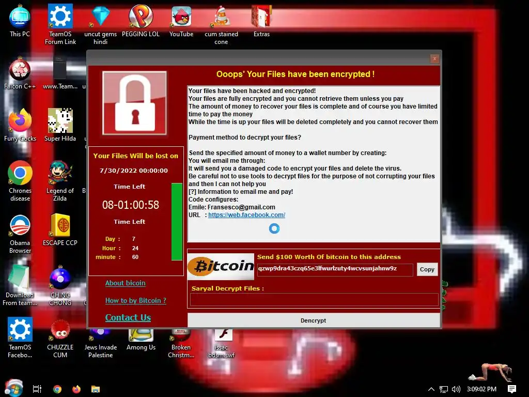This screenshot has height=397, width=529.
Task: Open Falcon C++ desktop icon
Action: (20, 73)
